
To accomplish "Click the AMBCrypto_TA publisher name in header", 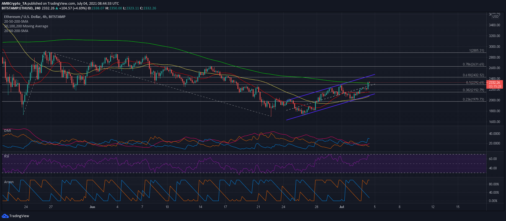I will click(14, 4).
